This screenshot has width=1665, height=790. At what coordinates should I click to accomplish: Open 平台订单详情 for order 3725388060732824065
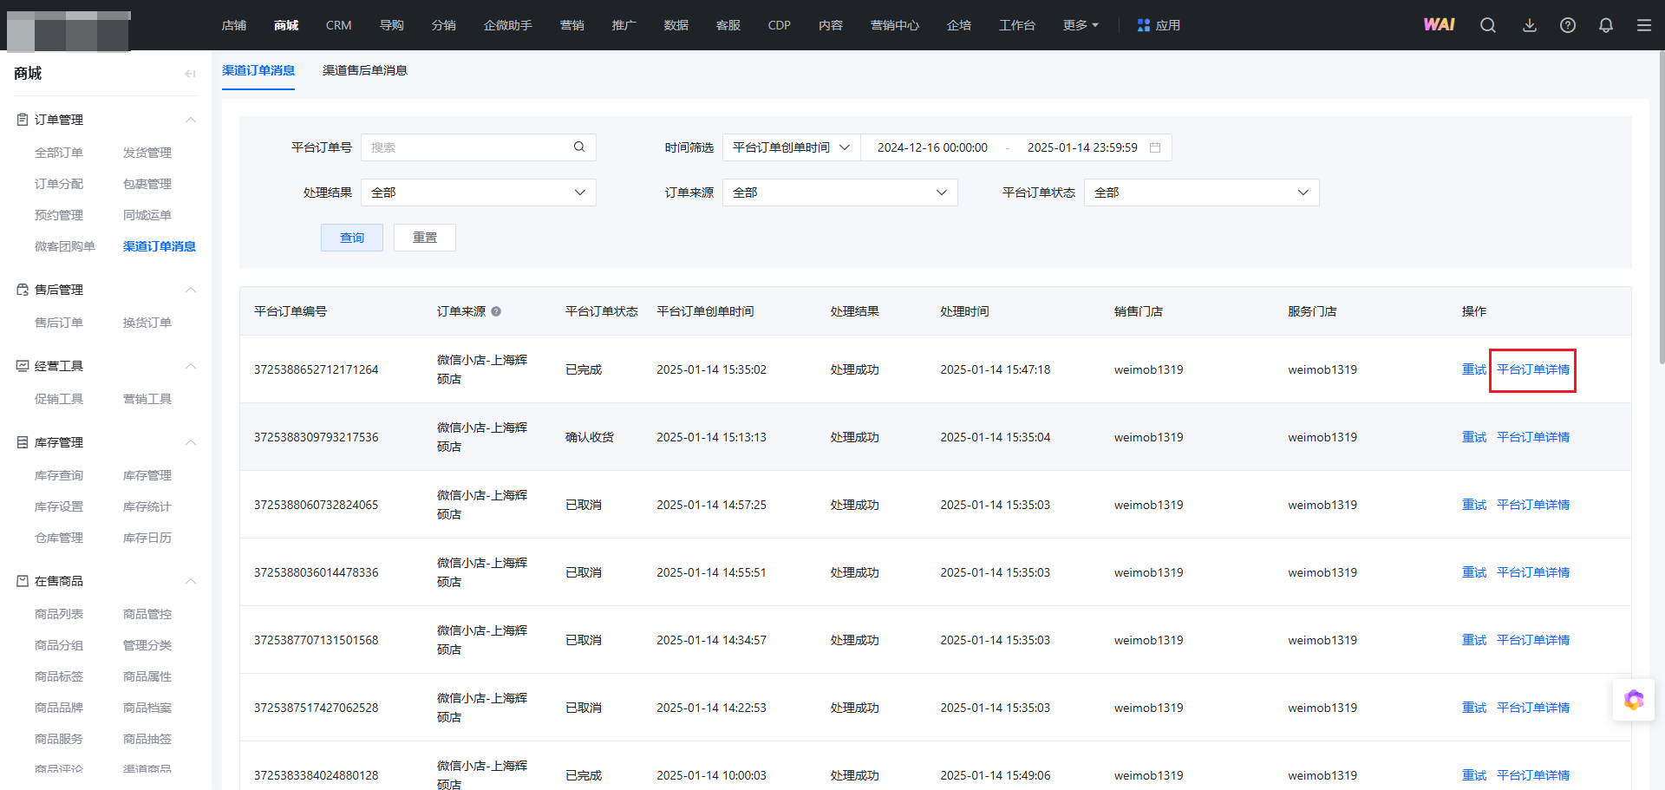click(1533, 505)
